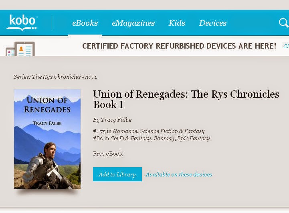Open the Epic Fantasy category link
Viewport: 289px width, 213px height.
click(193, 138)
